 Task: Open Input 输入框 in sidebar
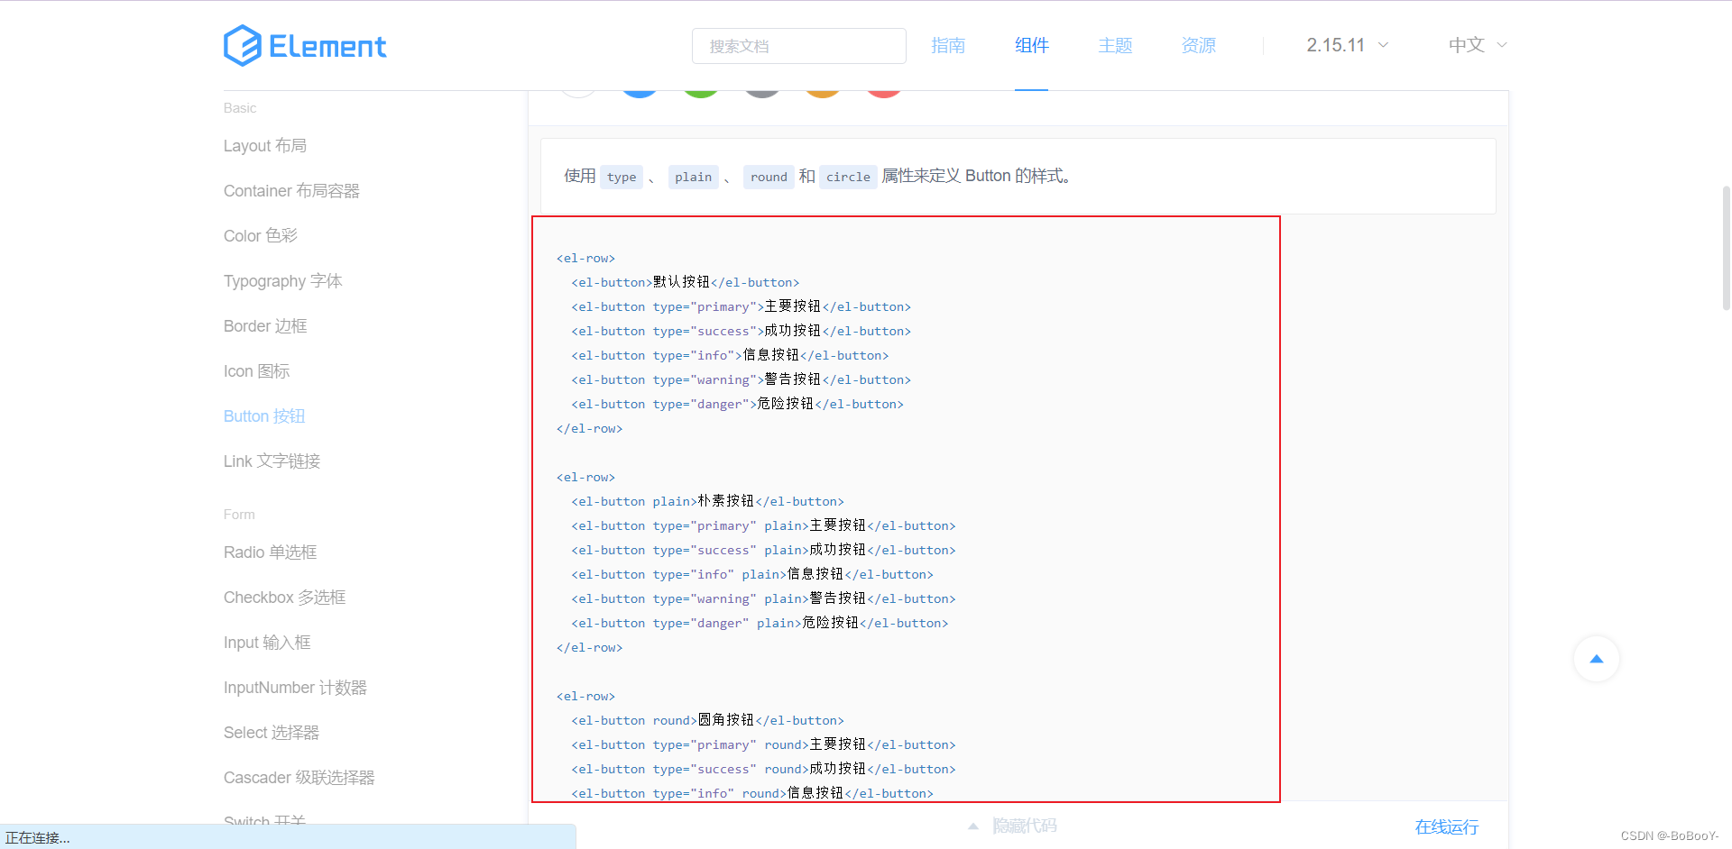pos(267,643)
